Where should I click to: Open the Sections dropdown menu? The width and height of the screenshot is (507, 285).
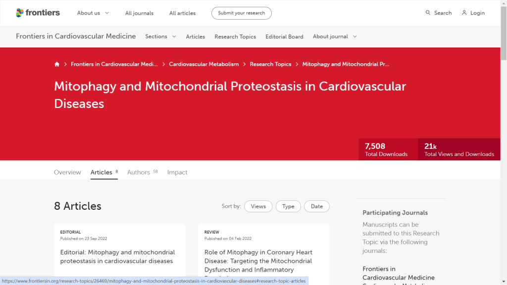[160, 37]
